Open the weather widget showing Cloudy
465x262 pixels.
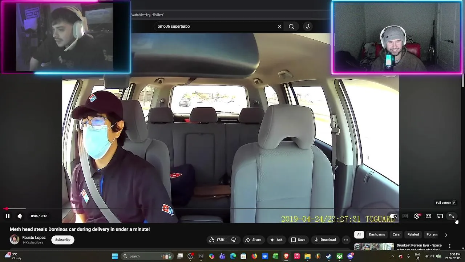pos(13,256)
